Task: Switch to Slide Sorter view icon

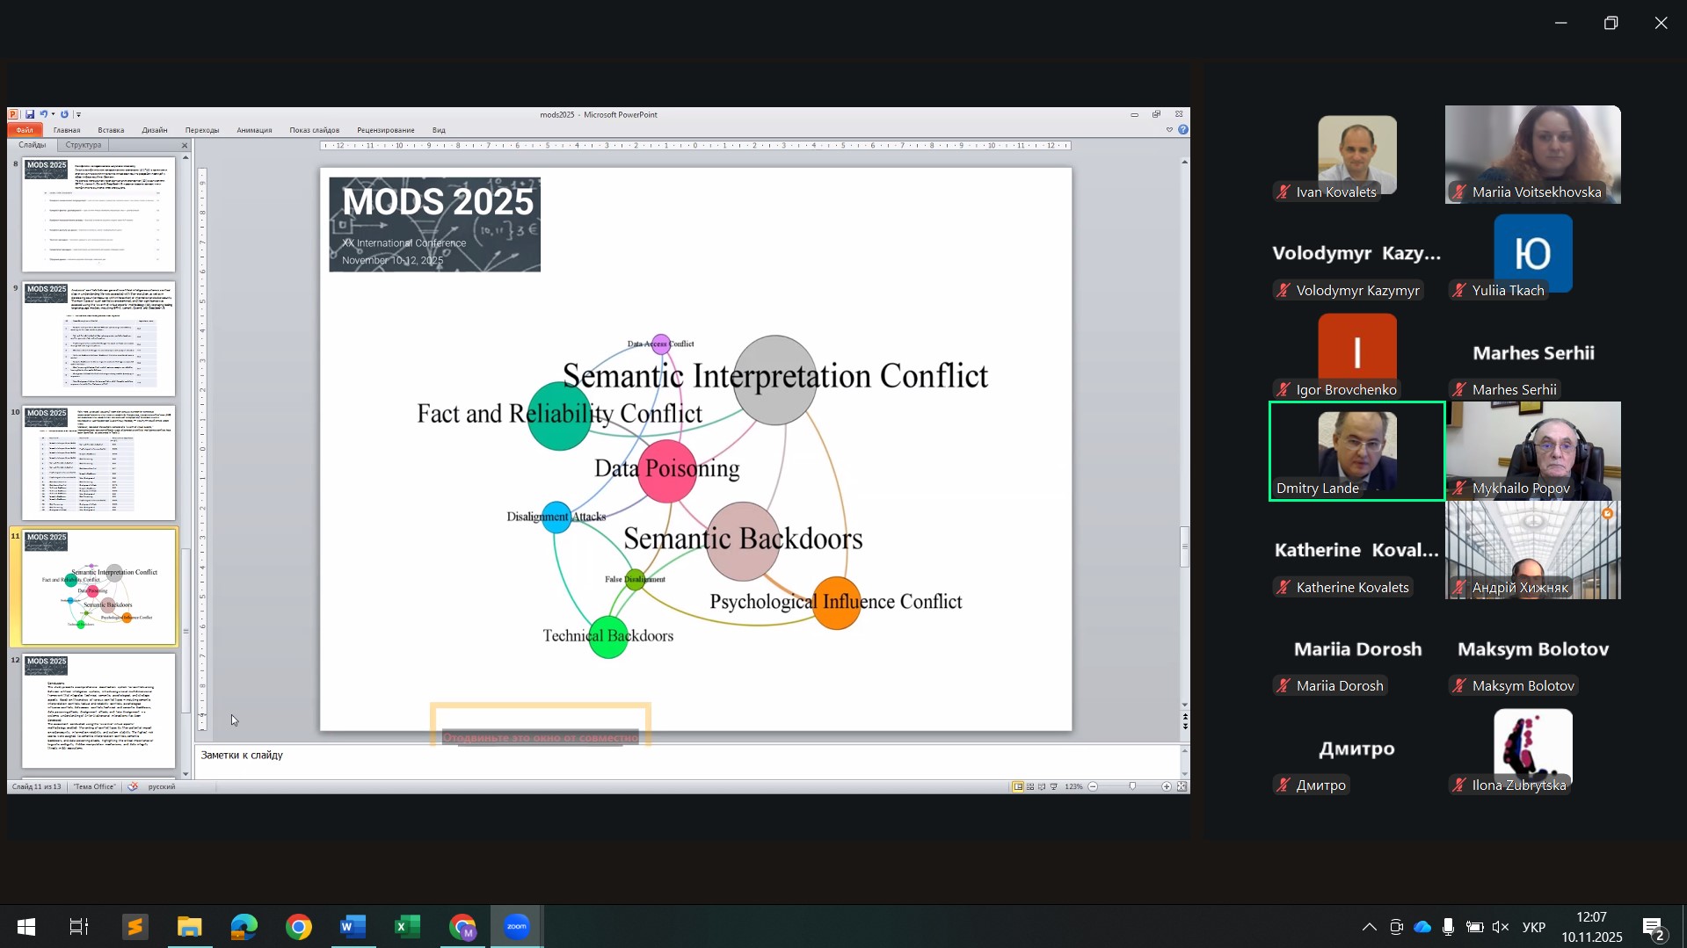Action: tap(1030, 787)
